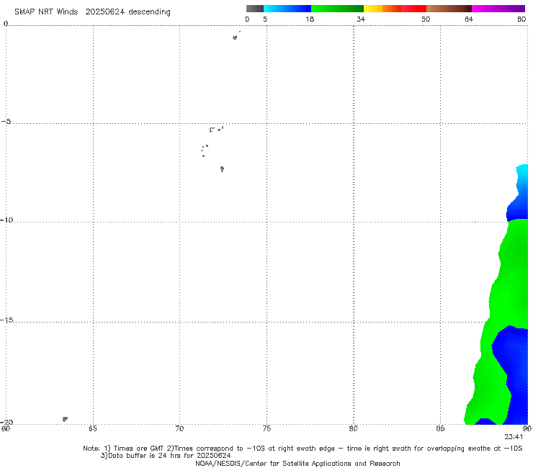
Task: Click the swath time label '23:41'
Action: 514,437
